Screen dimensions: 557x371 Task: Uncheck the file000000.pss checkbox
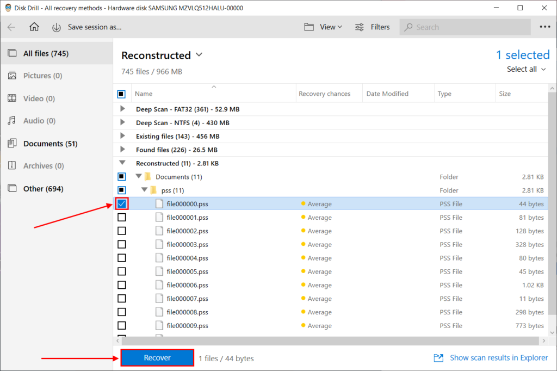point(122,203)
